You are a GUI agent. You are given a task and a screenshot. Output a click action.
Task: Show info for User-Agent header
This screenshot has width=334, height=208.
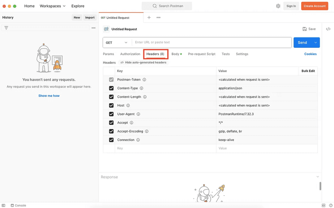[138, 114]
